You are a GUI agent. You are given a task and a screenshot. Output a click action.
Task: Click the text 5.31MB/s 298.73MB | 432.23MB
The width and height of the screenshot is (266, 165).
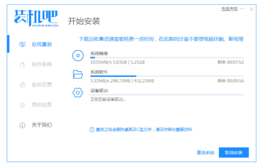[122, 81]
